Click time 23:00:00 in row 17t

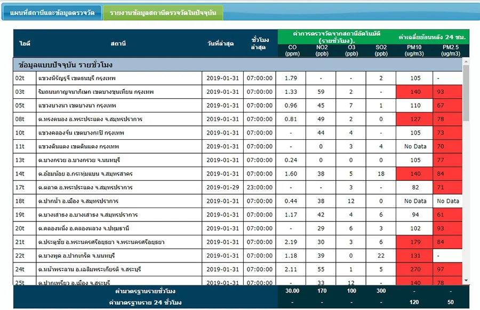[x=260, y=187]
